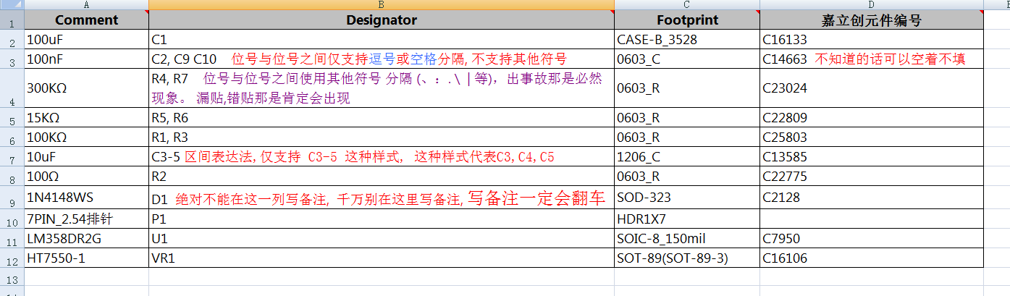Select the cell containing 100uF
Viewport: 1010px width, 296px height.
(x=86, y=39)
